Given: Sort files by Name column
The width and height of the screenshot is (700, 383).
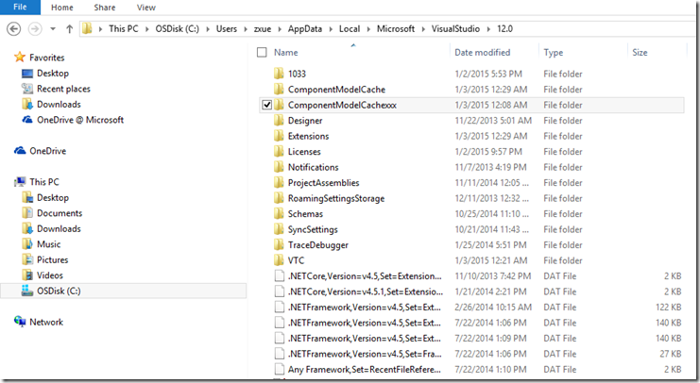Looking at the screenshot, I should (285, 52).
